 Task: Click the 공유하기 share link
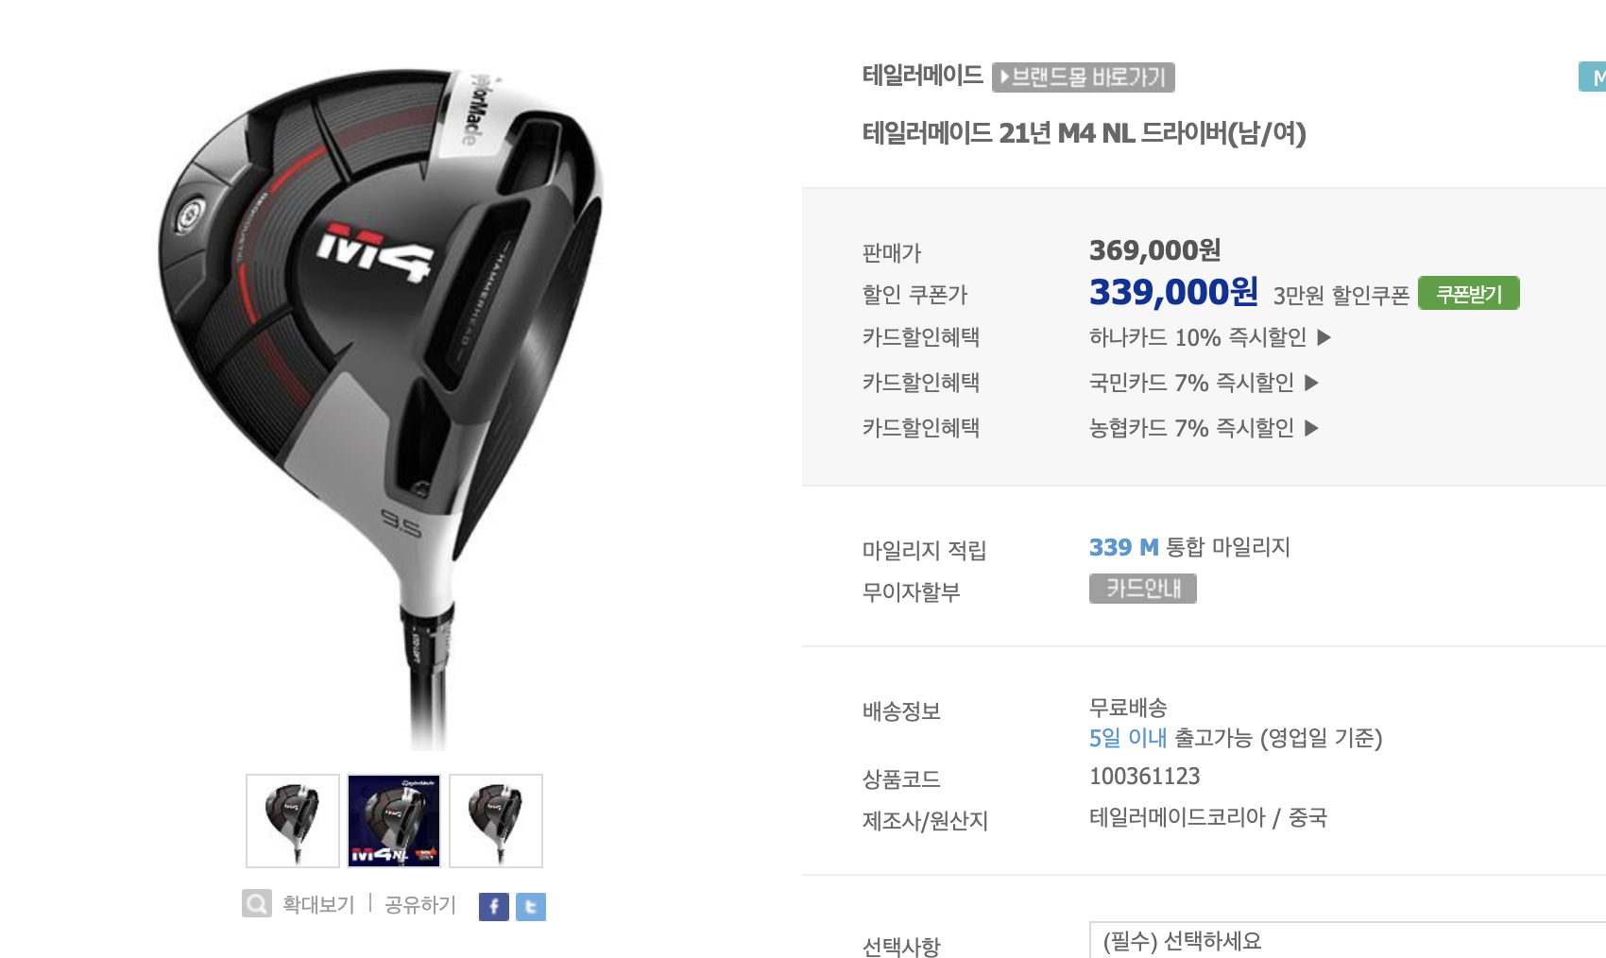click(420, 905)
